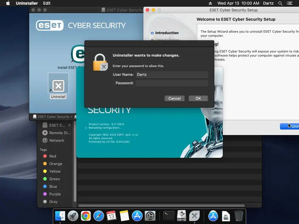The image size is (299, 224).
Task: Focus the Password field
Action: coord(172,83)
